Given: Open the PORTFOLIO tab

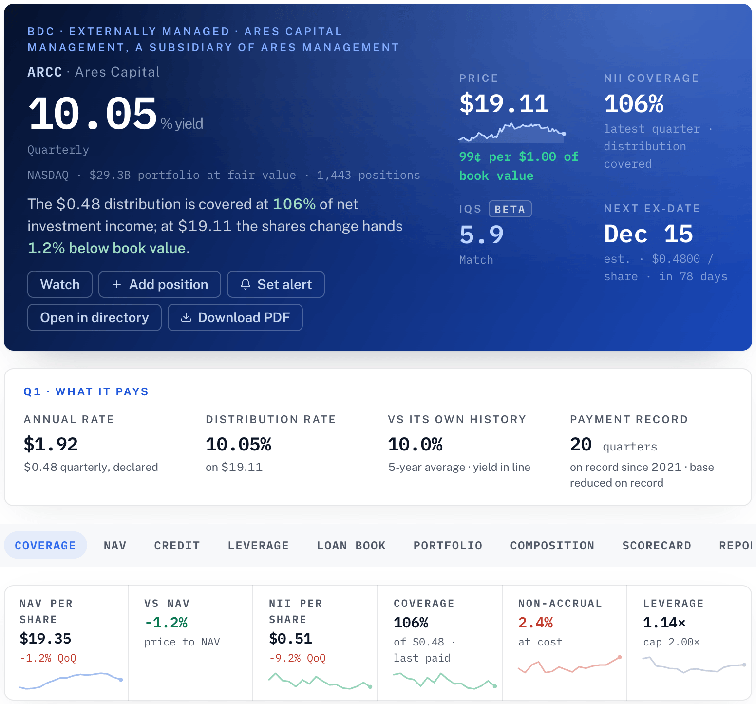Looking at the screenshot, I should (x=448, y=546).
